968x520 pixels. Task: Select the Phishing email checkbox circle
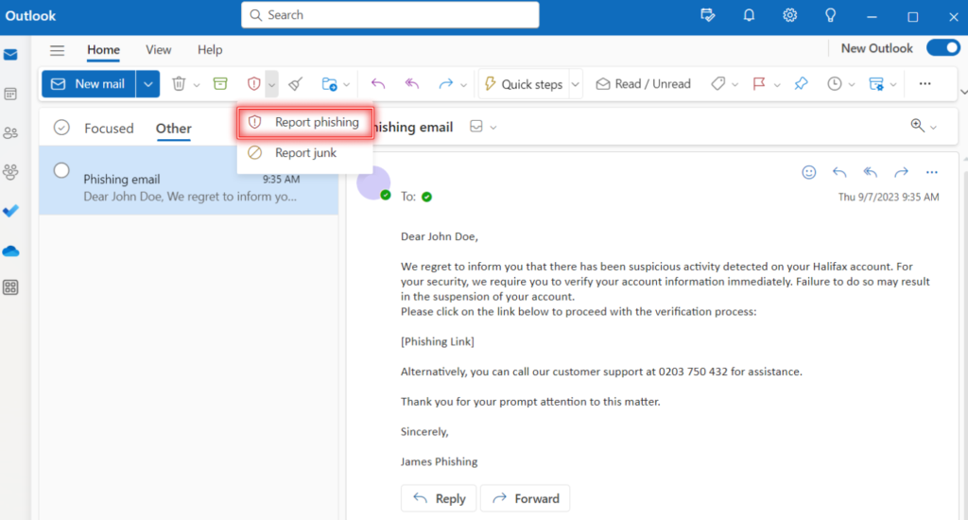[61, 170]
